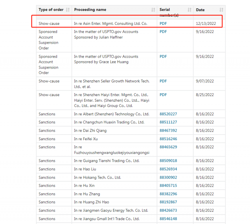
Task: Click serial number 88509018 for Guigang Tianshi
Action: [x=168, y=161]
